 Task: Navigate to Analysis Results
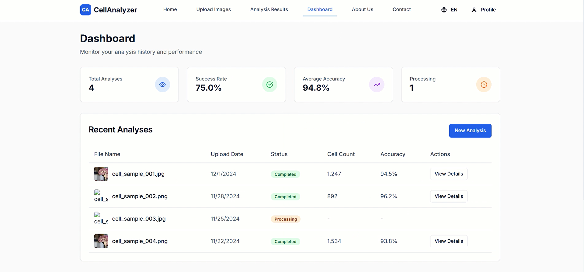[269, 9]
